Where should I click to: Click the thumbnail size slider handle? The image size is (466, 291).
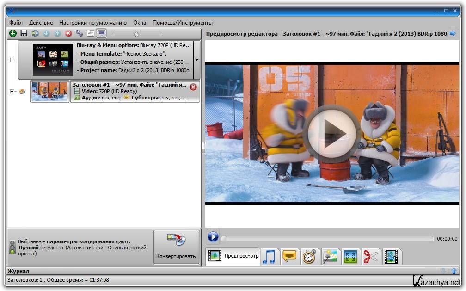(136, 34)
